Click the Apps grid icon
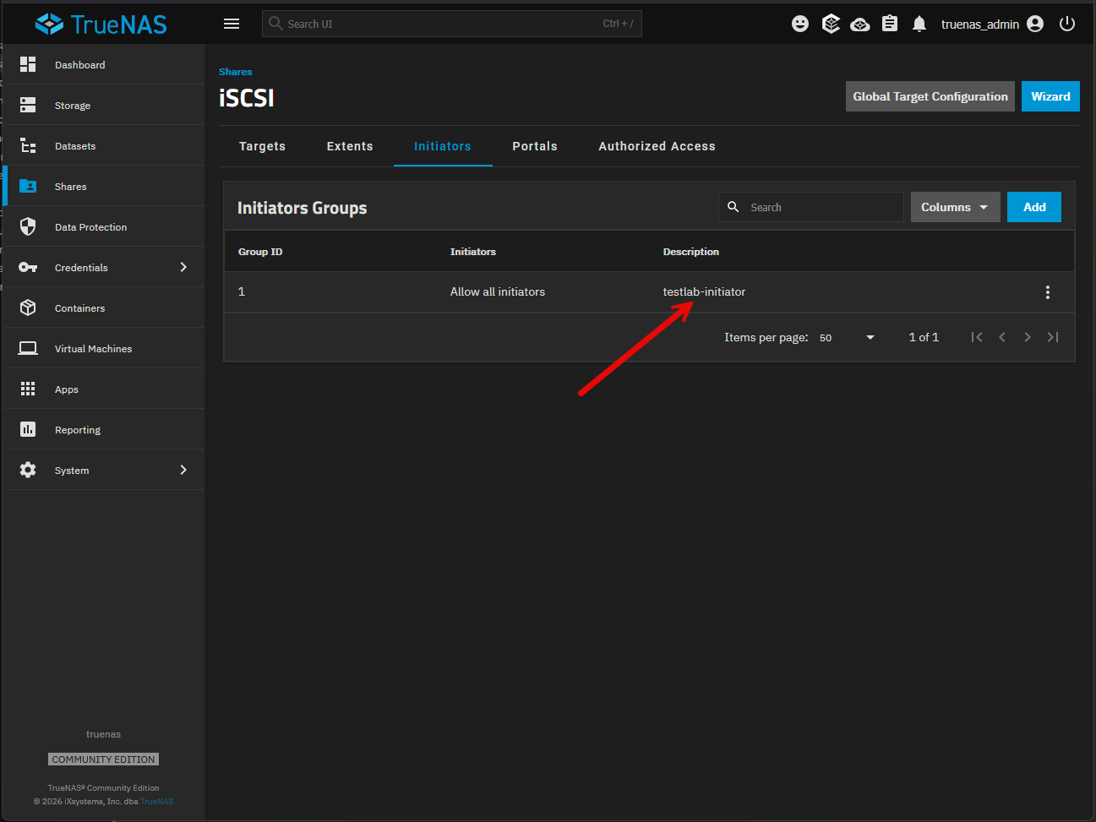 pos(28,389)
